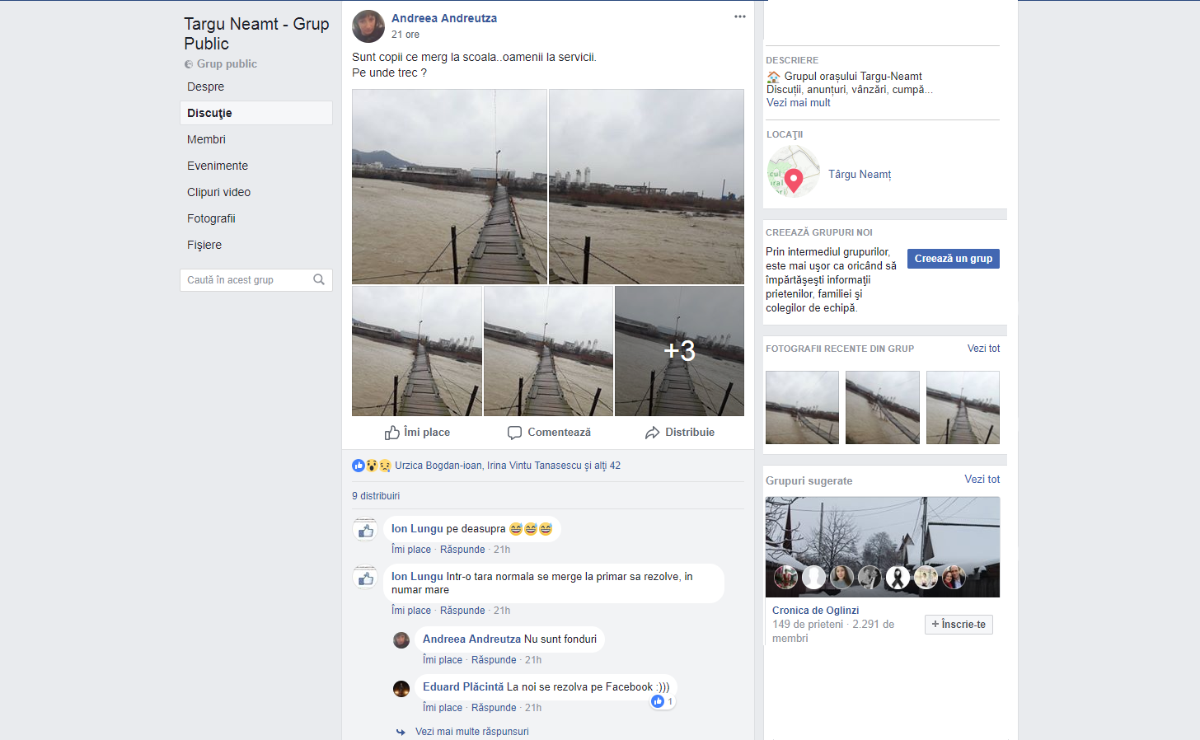Click the Târgu Neamț map location pin
The height and width of the screenshot is (740, 1200).
pos(793,178)
